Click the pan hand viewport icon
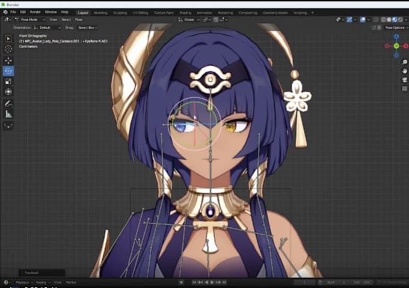 point(405,71)
